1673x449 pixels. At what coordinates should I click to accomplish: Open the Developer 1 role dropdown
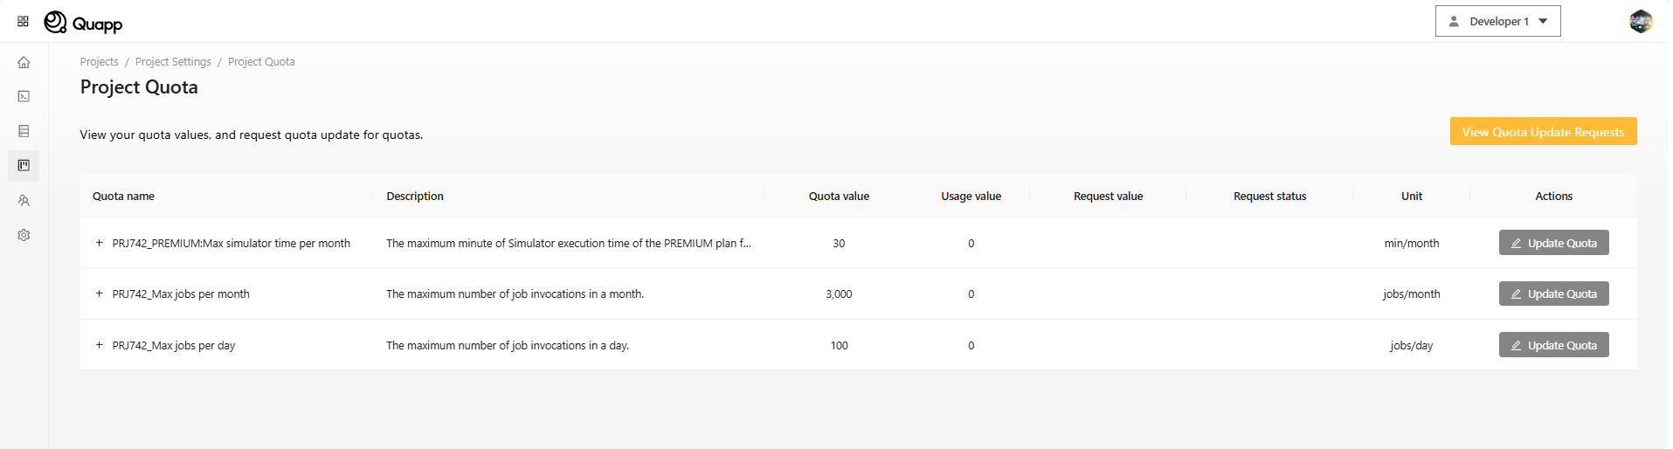(1497, 21)
